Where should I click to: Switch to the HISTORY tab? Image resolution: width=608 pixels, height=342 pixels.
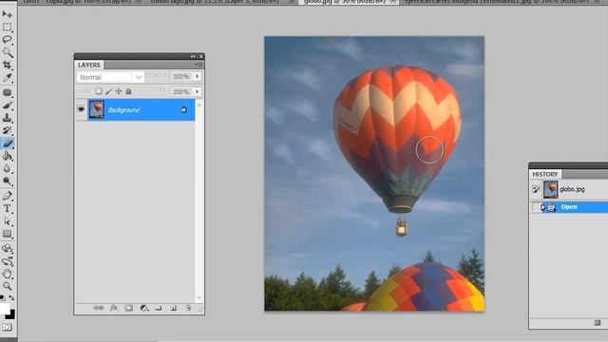click(x=545, y=174)
